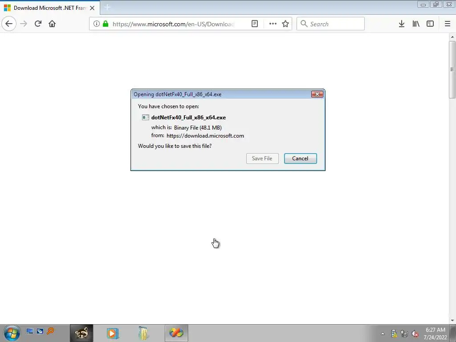Open the Downloads arrow panel
This screenshot has height=342, width=456.
[x=402, y=24]
